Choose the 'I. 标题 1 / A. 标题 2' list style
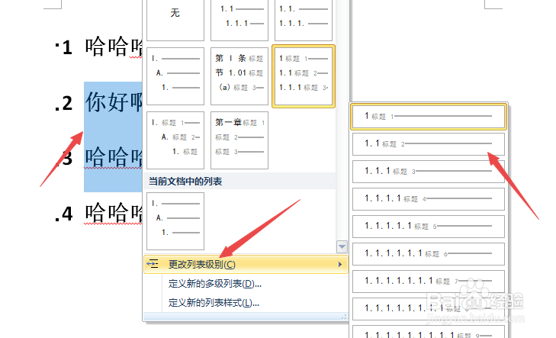This screenshot has height=338, width=556. [x=175, y=140]
